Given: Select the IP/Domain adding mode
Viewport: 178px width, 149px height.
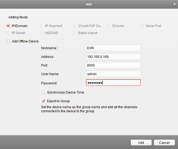Looking at the screenshot, I should click(8, 26).
